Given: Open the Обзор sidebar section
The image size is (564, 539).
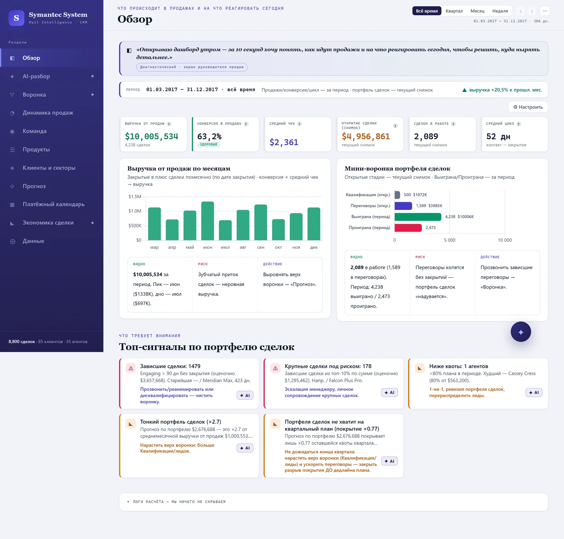Looking at the screenshot, I should [x=52, y=58].
